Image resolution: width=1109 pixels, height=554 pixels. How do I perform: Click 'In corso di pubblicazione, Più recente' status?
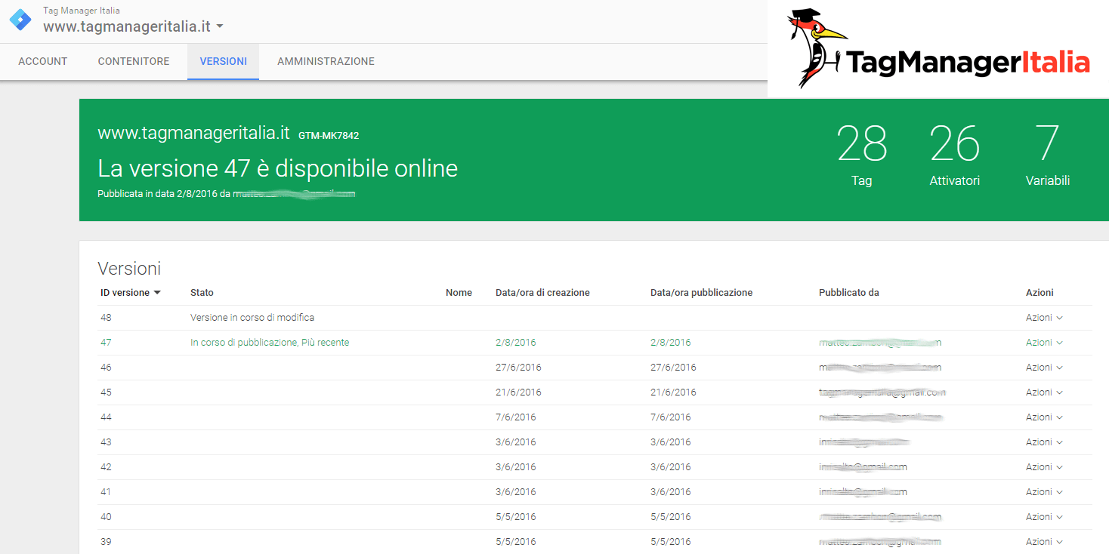point(270,343)
